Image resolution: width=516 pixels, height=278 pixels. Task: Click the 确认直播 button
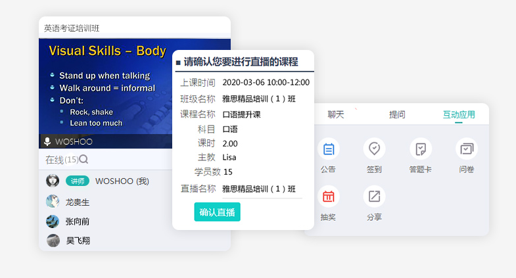[x=217, y=212]
